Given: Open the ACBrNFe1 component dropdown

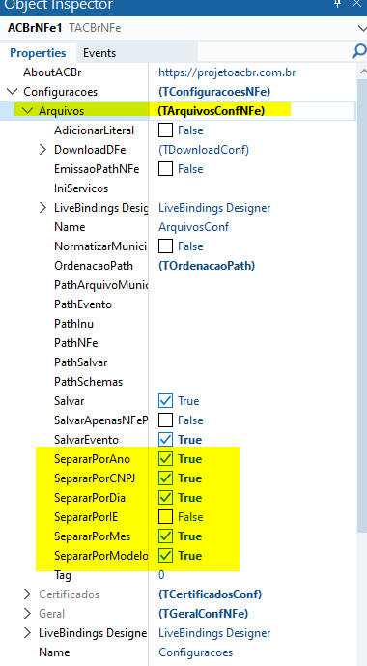Looking at the screenshot, I should pyautogui.click(x=361, y=29).
